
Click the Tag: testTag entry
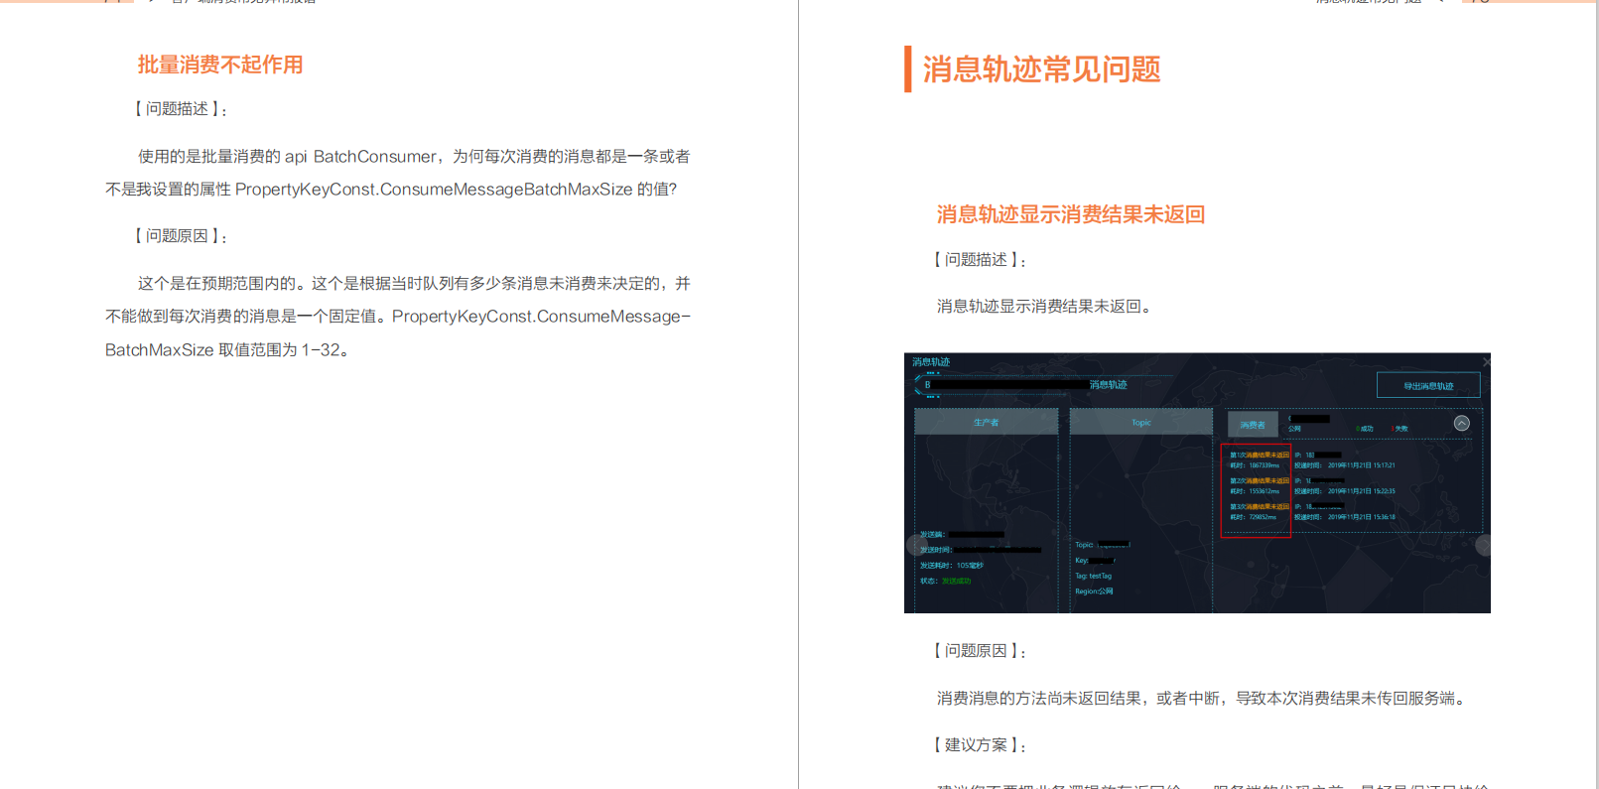tap(1094, 576)
